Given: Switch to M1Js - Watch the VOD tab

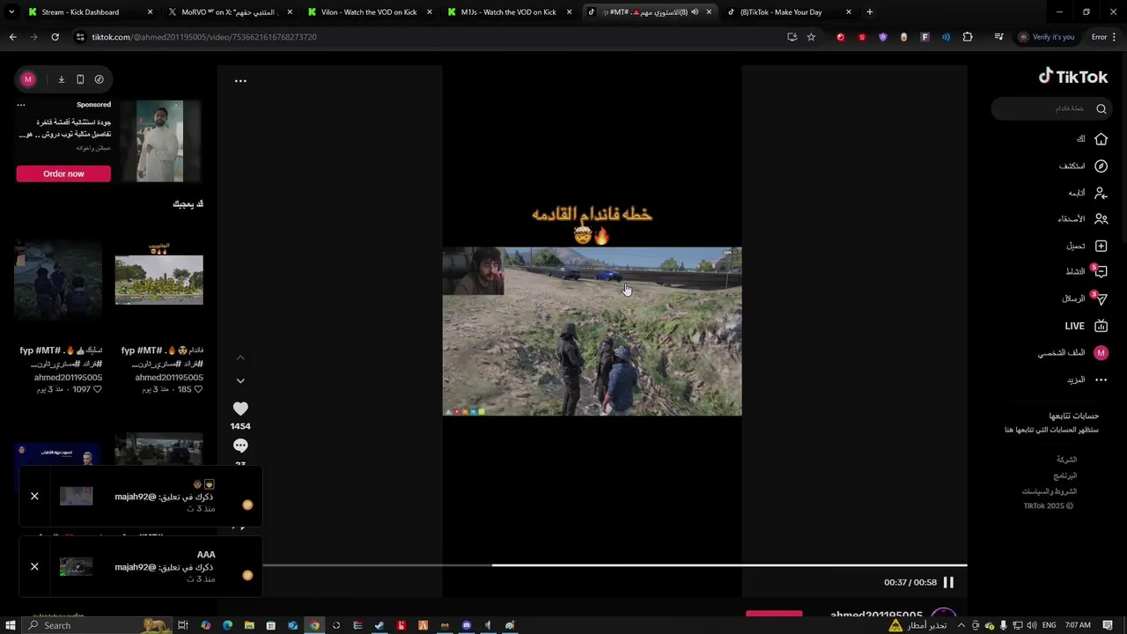Looking at the screenshot, I should pyautogui.click(x=509, y=12).
